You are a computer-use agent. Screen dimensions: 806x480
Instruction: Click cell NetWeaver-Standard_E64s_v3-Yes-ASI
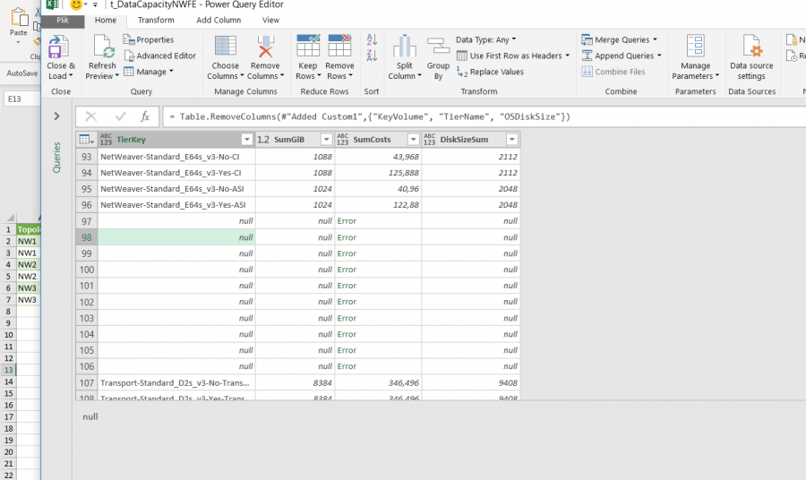point(176,205)
